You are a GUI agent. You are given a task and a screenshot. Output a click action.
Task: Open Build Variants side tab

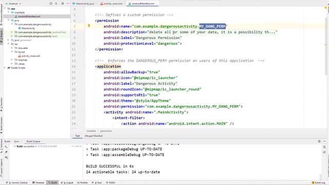coord(2,125)
